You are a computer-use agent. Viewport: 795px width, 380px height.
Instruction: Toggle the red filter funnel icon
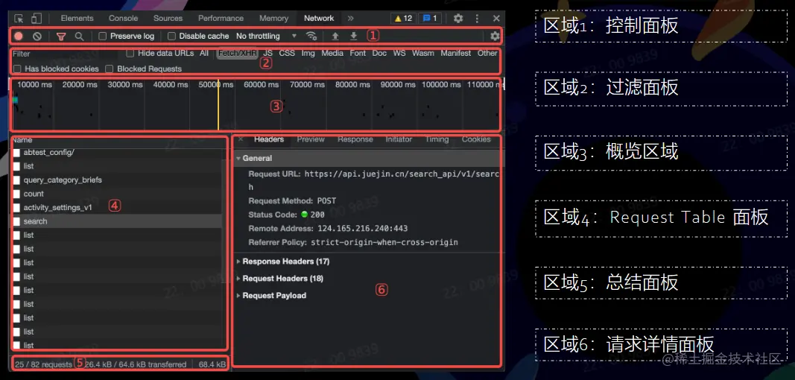(61, 36)
